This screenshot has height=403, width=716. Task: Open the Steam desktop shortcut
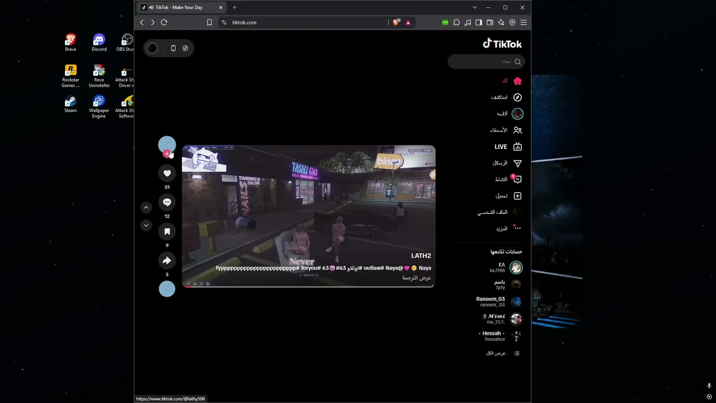tap(70, 104)
